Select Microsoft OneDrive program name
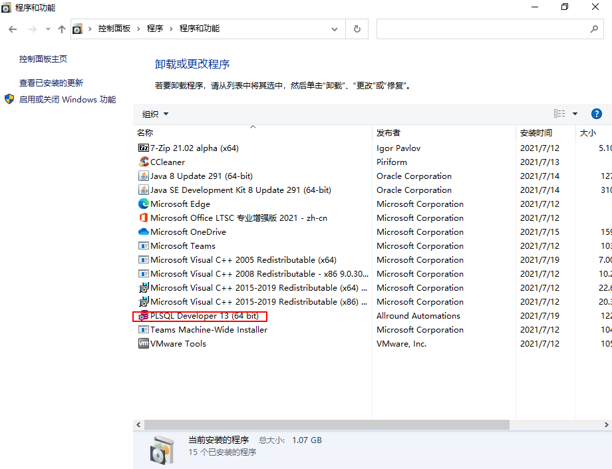 [188, 232]
